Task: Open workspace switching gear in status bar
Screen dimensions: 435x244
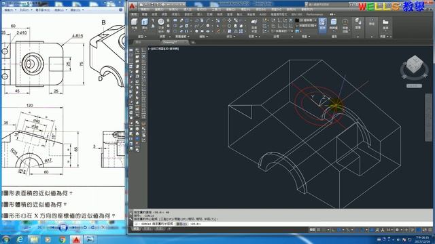Action: coord(398,230)
